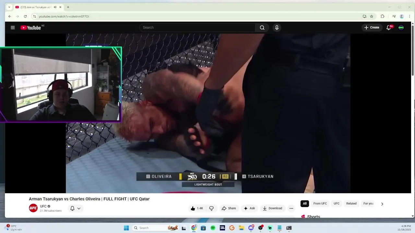Open the UFC channel name link

pos(43,206)
